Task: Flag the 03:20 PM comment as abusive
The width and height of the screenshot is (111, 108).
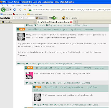Action: pyautogui.click(x=62, y=105)
